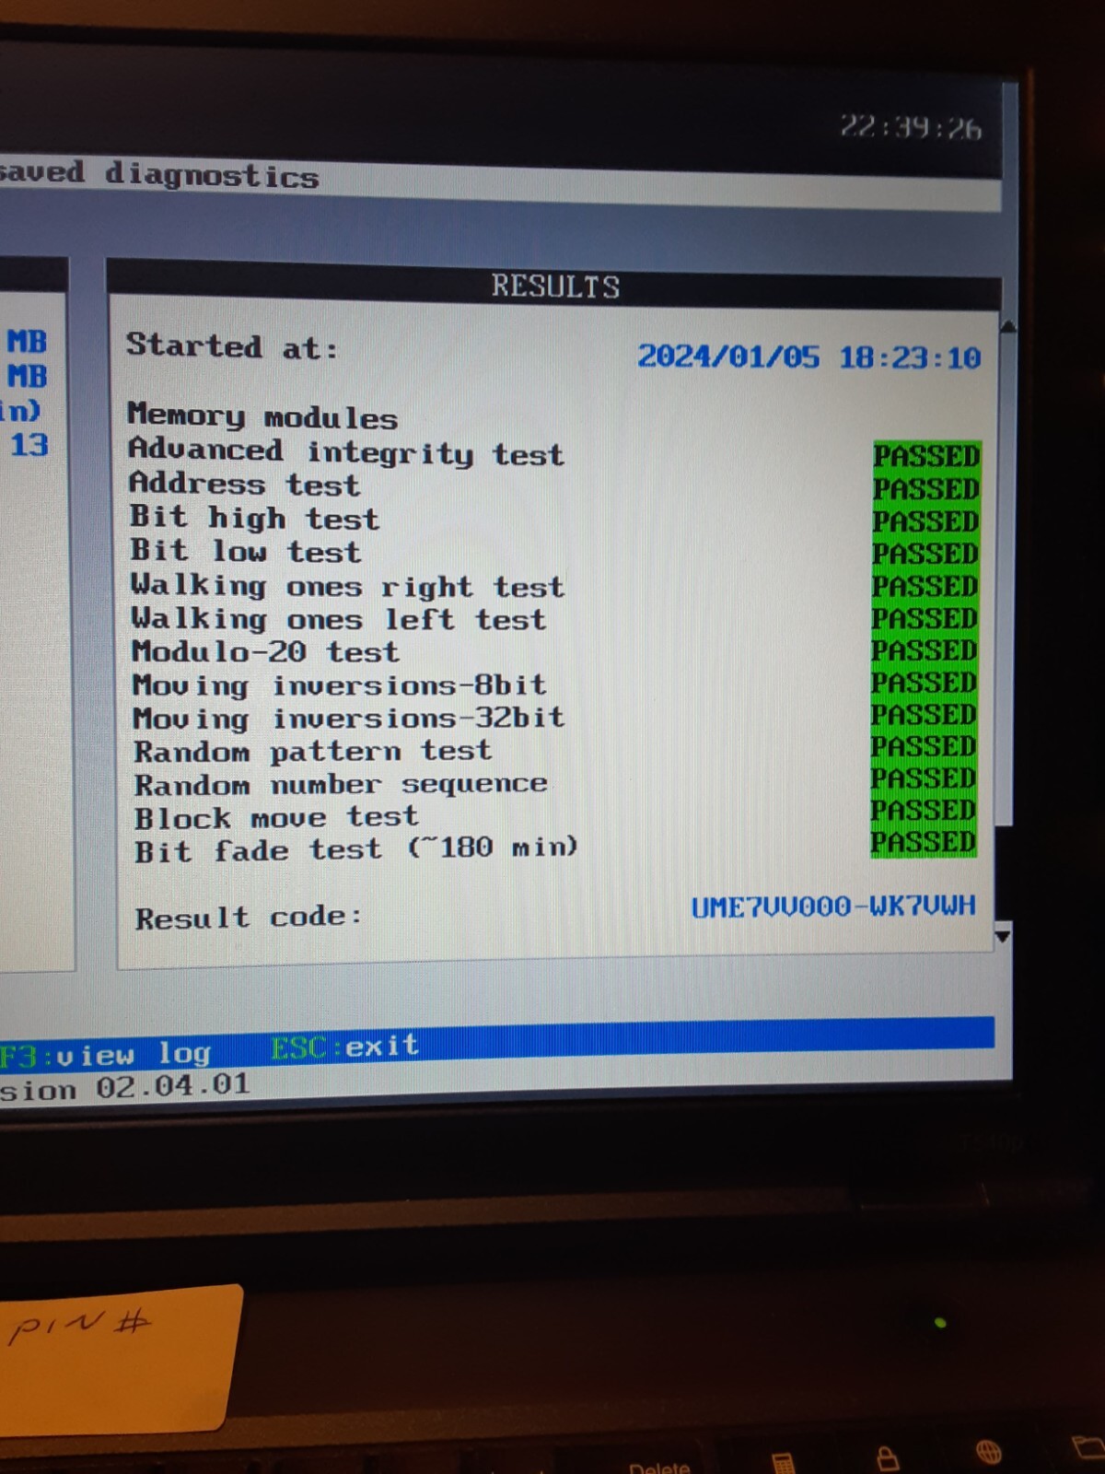Click result code UME7VV000-WK7VWH

tap(833, 907)
